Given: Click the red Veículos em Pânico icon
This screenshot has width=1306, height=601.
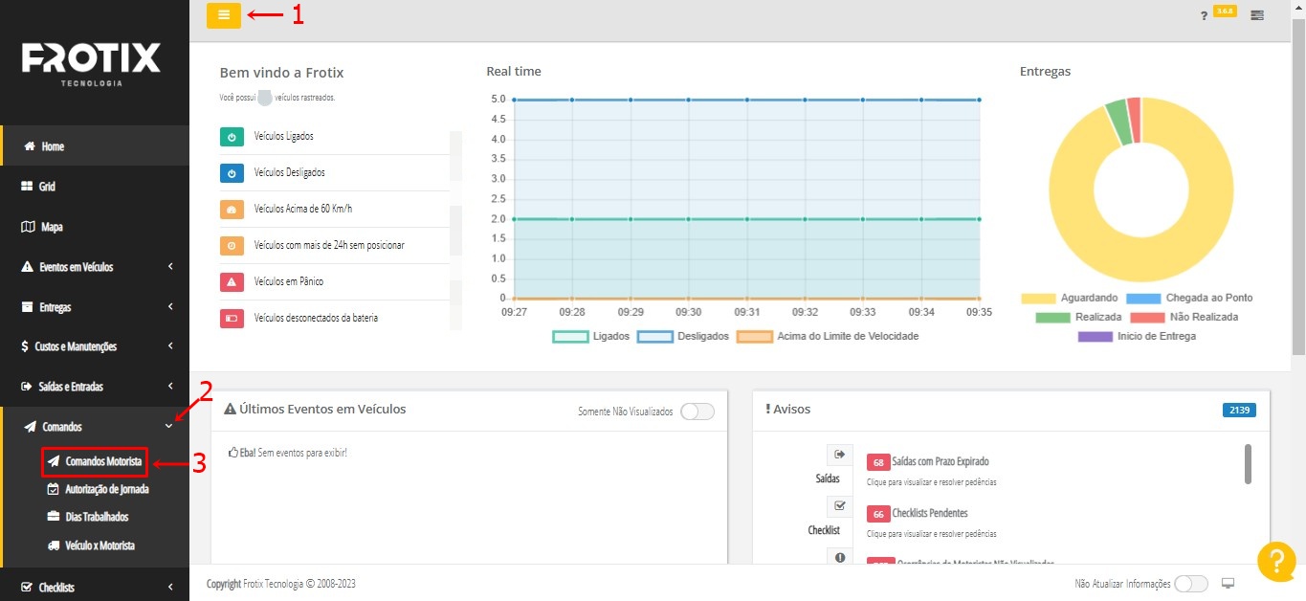Looking at the screenshot, I should (x=232, y=282).
